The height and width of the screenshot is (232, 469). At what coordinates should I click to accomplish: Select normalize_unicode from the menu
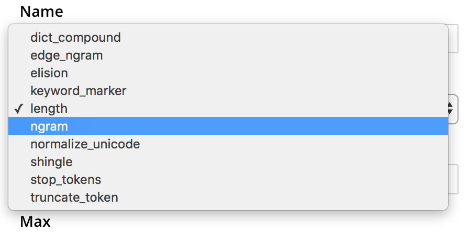coord(85,144)
